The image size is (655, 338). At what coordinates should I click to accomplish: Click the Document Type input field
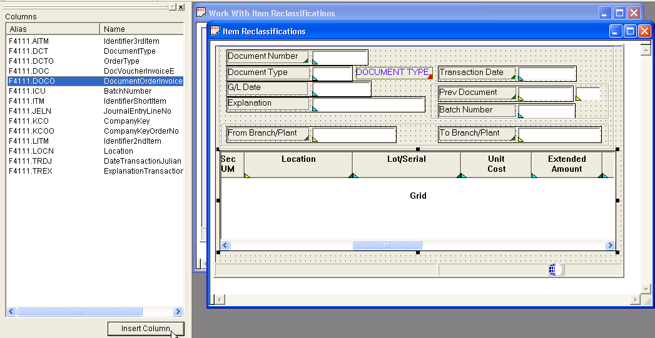click(x=332, y=74)
